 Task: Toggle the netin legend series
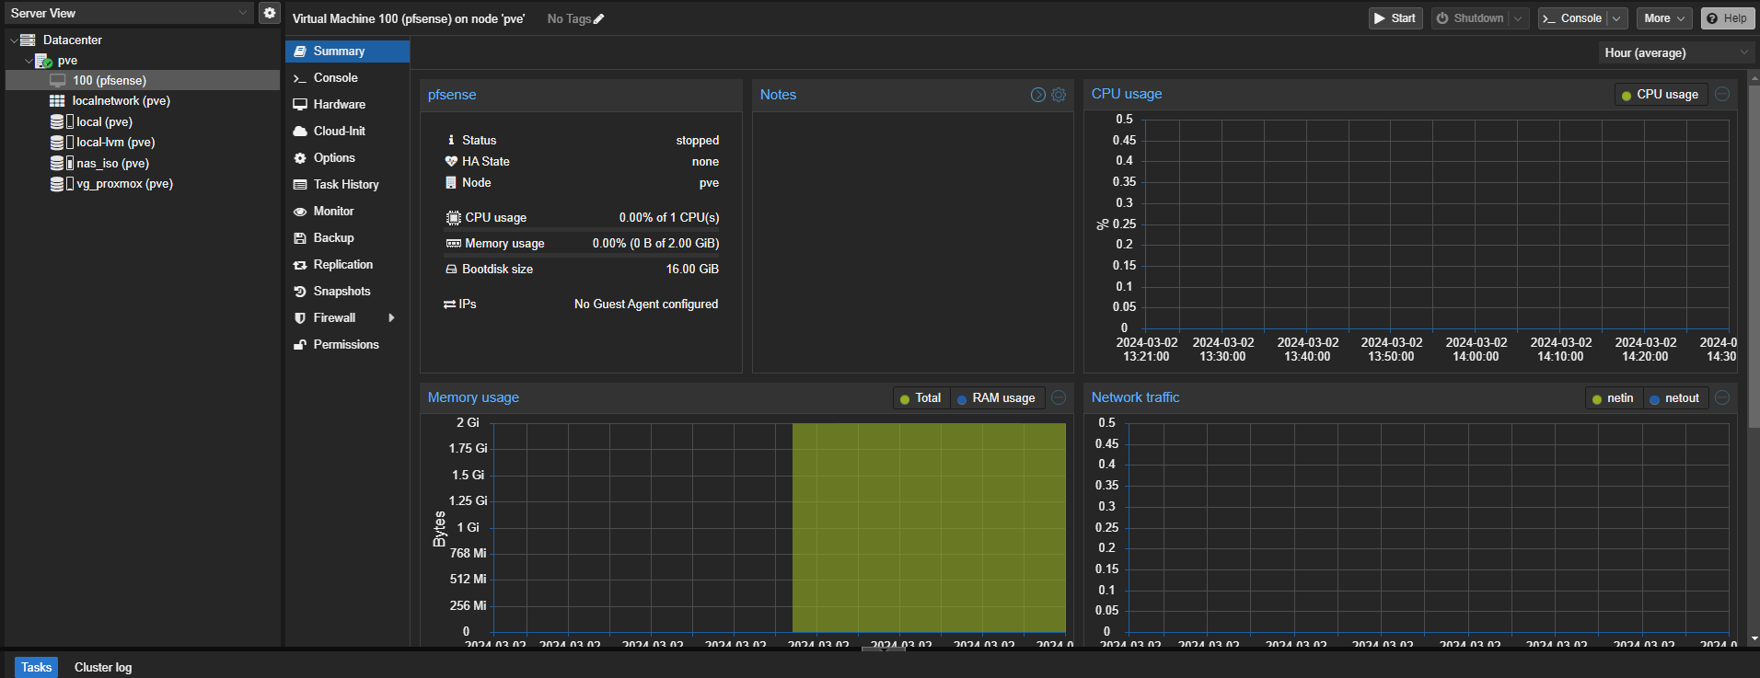coord(1614,398)
